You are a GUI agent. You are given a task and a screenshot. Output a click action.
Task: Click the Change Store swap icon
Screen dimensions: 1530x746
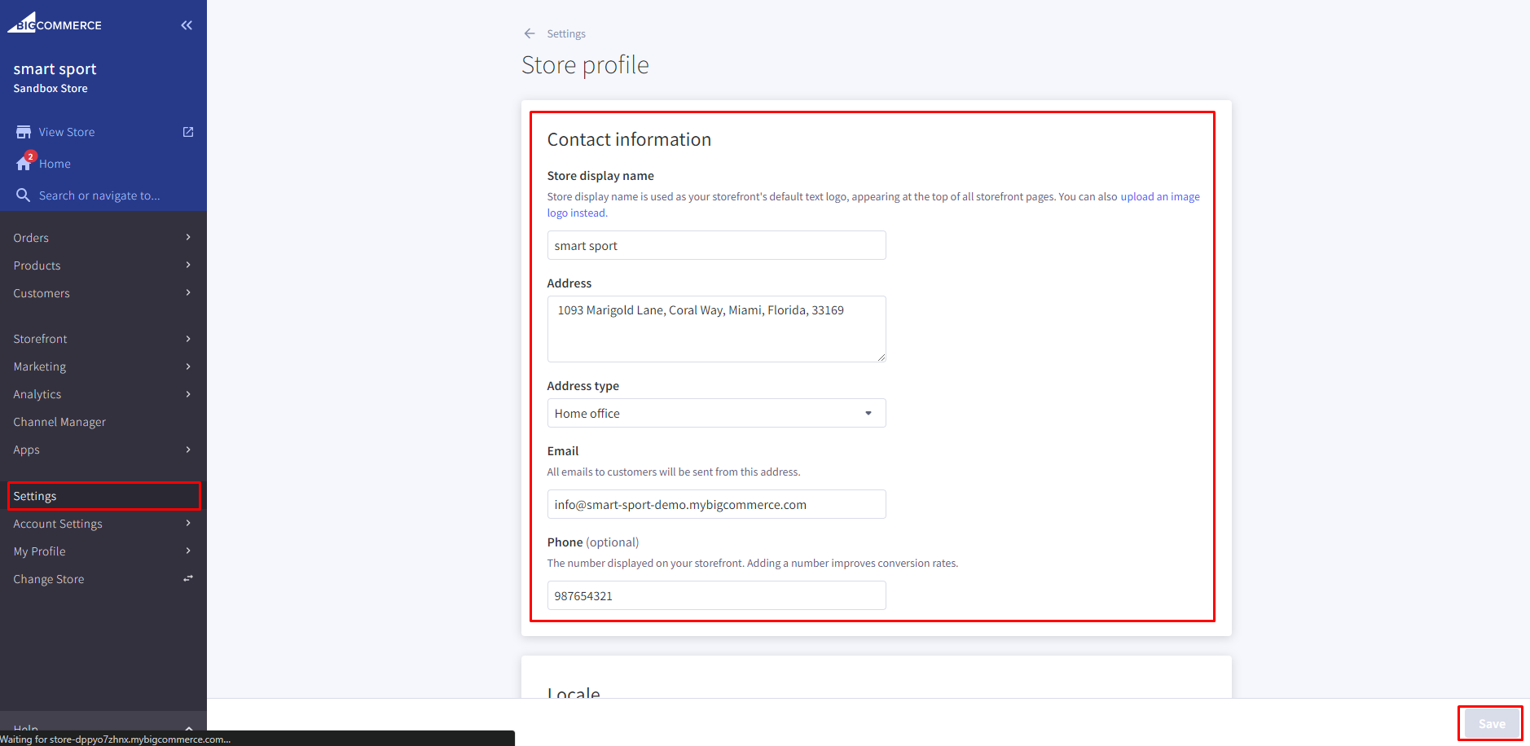188,578
